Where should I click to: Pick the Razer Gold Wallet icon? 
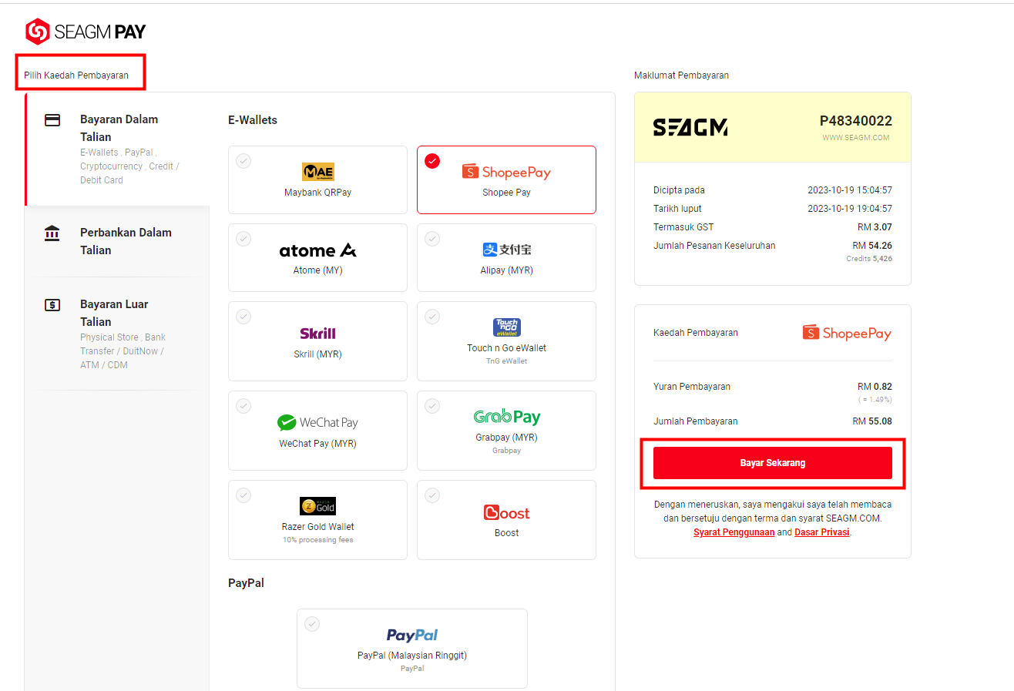pos(317,506)
